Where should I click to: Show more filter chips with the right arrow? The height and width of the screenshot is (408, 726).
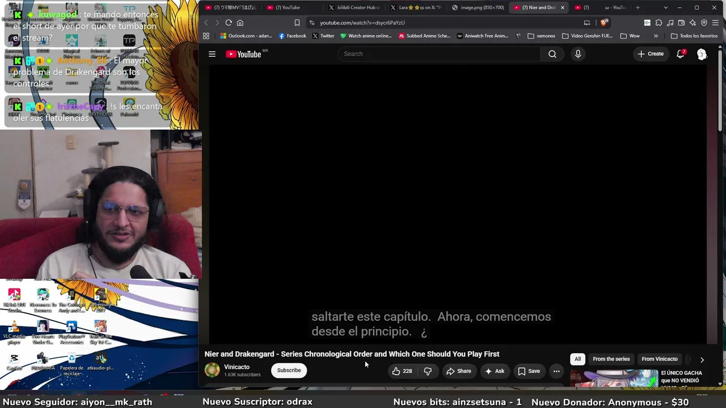pyautogui.click(x=702, y=359)
